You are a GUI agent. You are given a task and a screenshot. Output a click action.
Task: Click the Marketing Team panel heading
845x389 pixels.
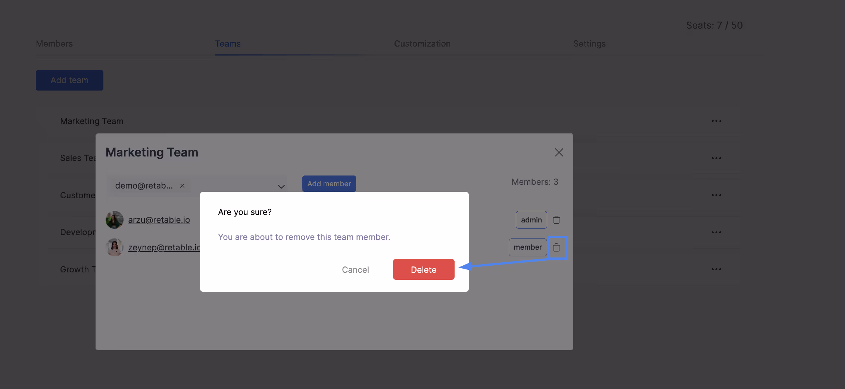[152, 152]
